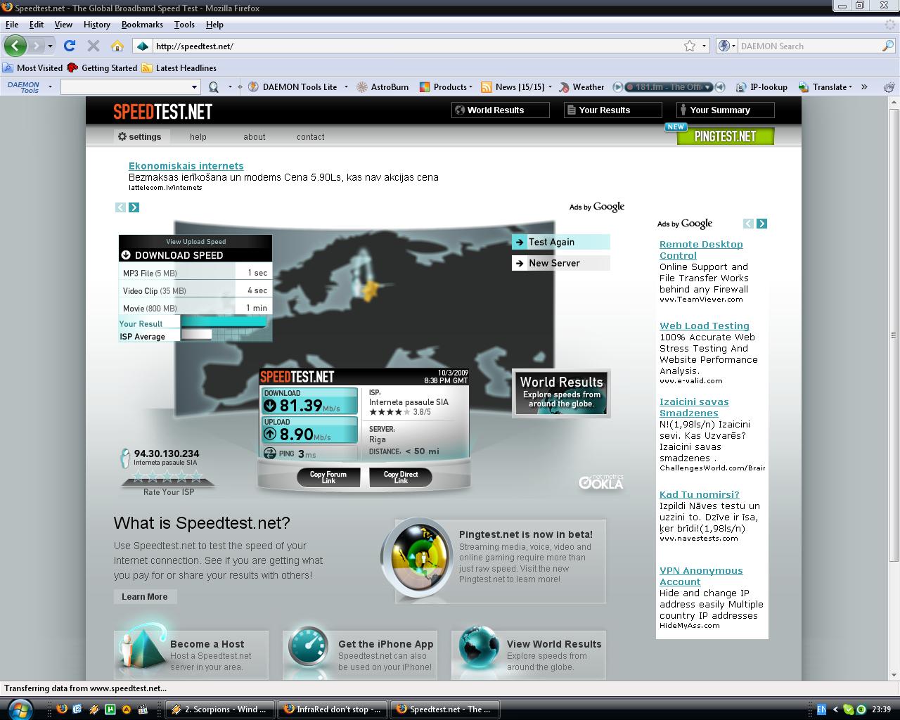Go back with the green Back arrow
This screenshot has height=720, width=900.
pos(15,46)
